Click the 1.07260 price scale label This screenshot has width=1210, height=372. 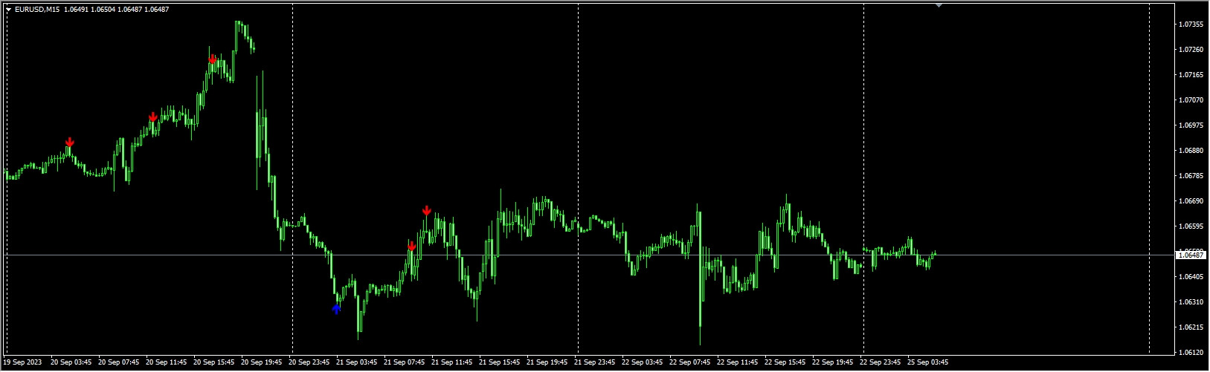1191,50
